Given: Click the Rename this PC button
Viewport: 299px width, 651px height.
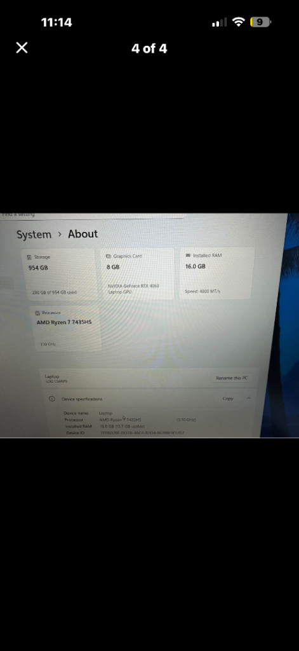Looking at the screenshot, I should 232,378.
